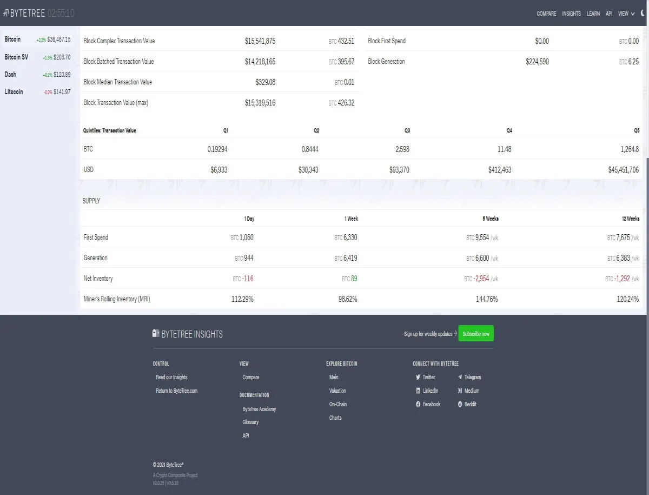This screenshot has height=495, width=649.
Task: Click Net Inventory 1 Week value 89
Action: coord(354,279)
